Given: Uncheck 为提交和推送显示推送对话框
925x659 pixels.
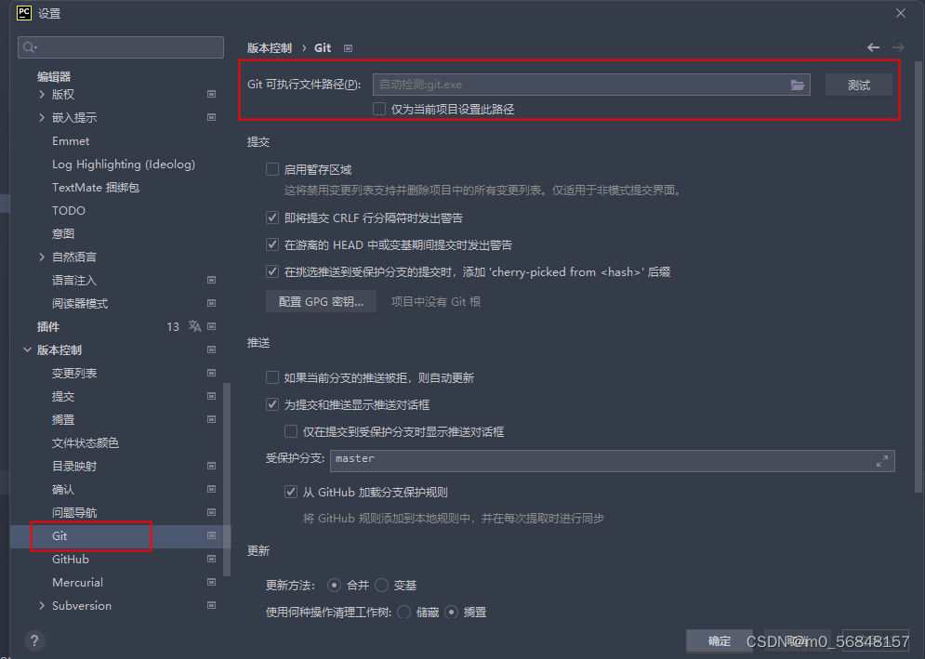Looking at the screenshot, I should click(272, 404).
